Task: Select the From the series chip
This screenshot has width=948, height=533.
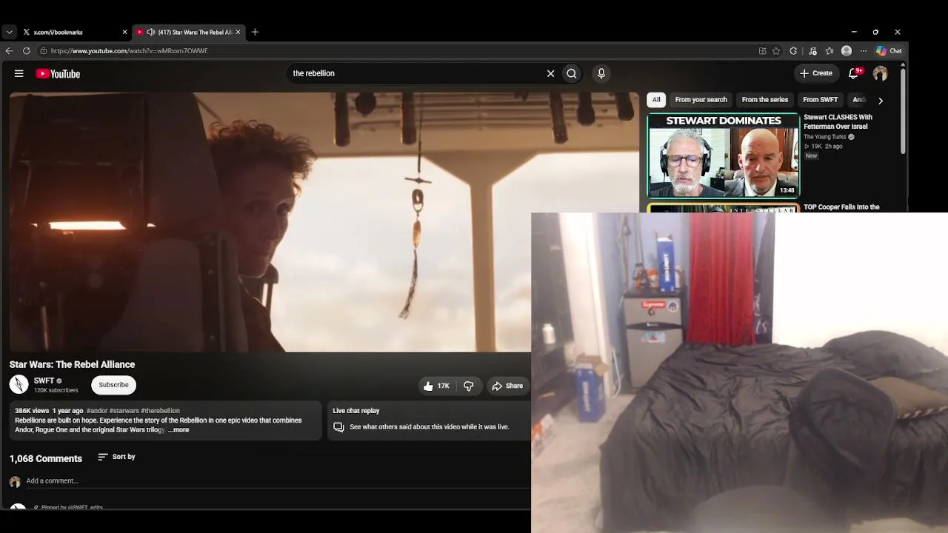Action: [x=765, y=100]
